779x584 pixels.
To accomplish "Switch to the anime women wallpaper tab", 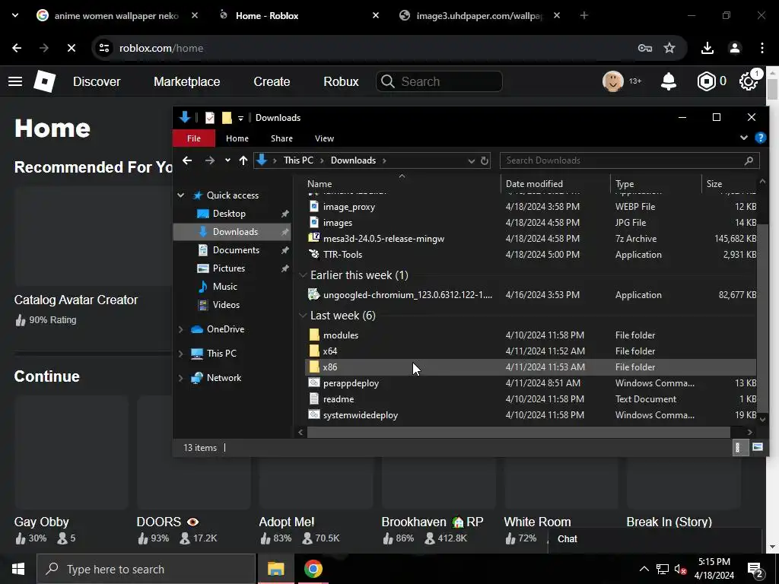I will pyautogui.click(x=116, y=15).
